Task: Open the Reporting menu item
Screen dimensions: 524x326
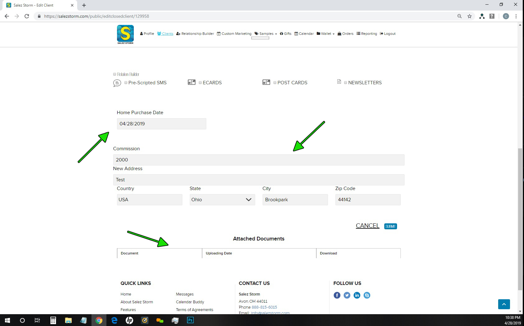Action: click(x=367, y=34)
